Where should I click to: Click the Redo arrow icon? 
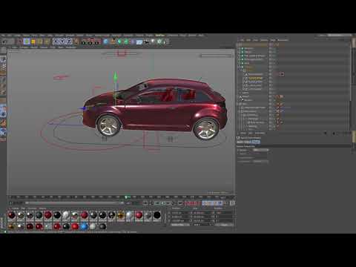click(10, 42)
